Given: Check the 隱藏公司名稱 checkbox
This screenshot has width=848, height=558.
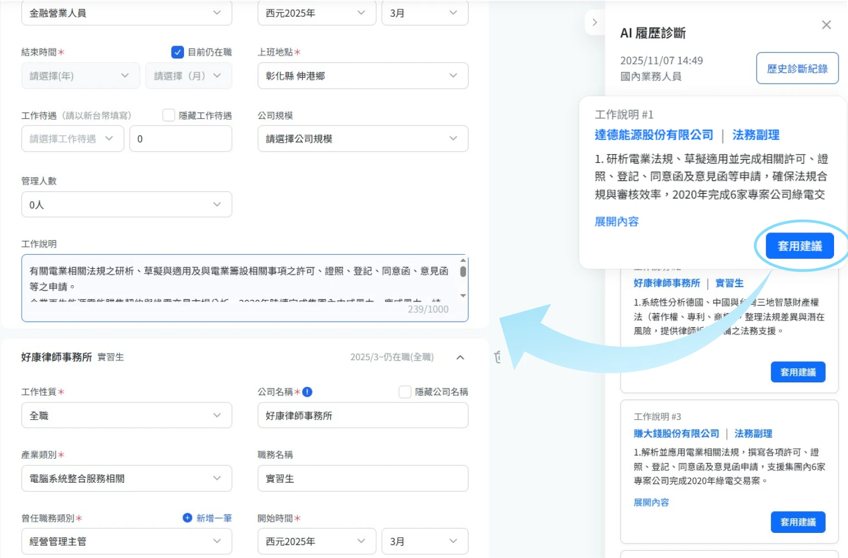Looking at the screenshot, I should [405, 392].
